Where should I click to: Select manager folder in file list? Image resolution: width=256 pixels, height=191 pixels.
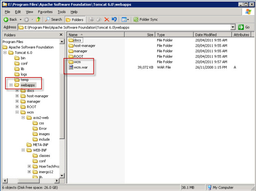[78, 51]
